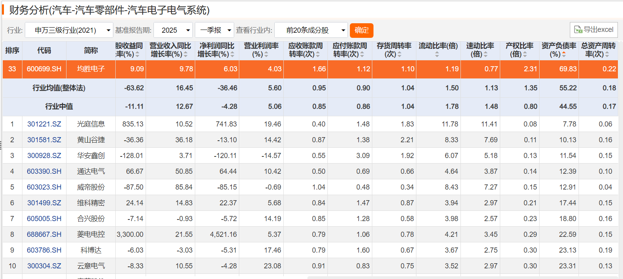Open stock code link 688667.SH

[44, 234]
